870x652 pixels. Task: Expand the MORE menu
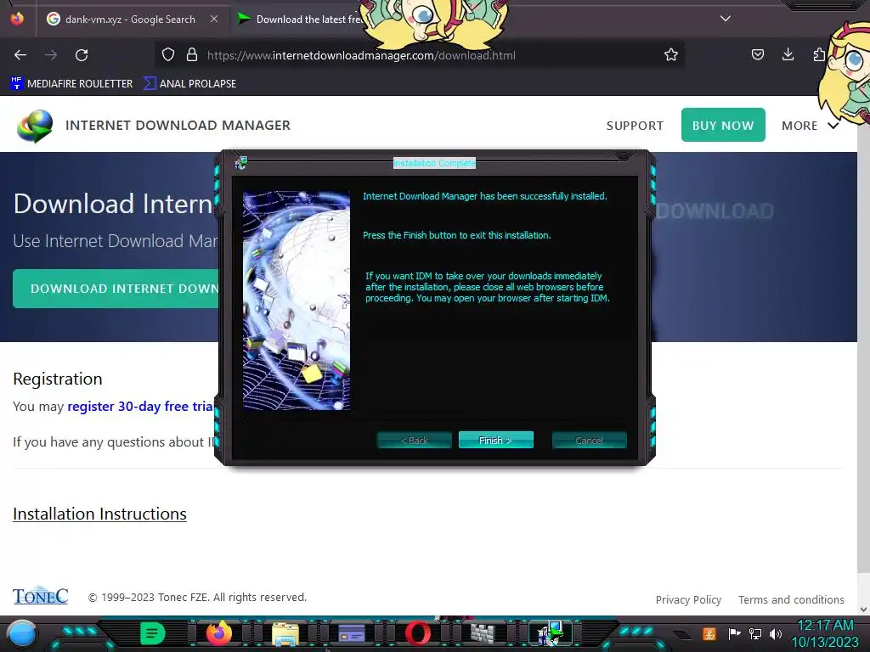click(x=810, y=126)
